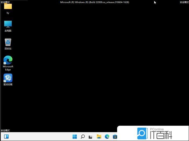Select the '驱动总裁' label text

click(x=8, y=84)
